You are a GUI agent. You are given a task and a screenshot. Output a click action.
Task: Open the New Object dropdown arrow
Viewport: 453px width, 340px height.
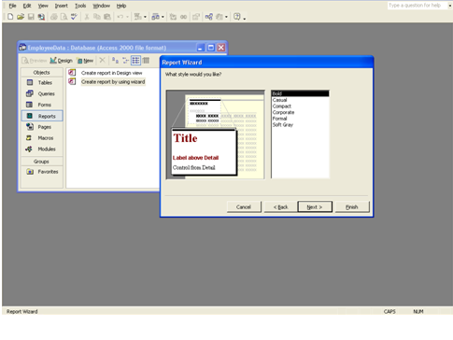(x=226, y=17)
